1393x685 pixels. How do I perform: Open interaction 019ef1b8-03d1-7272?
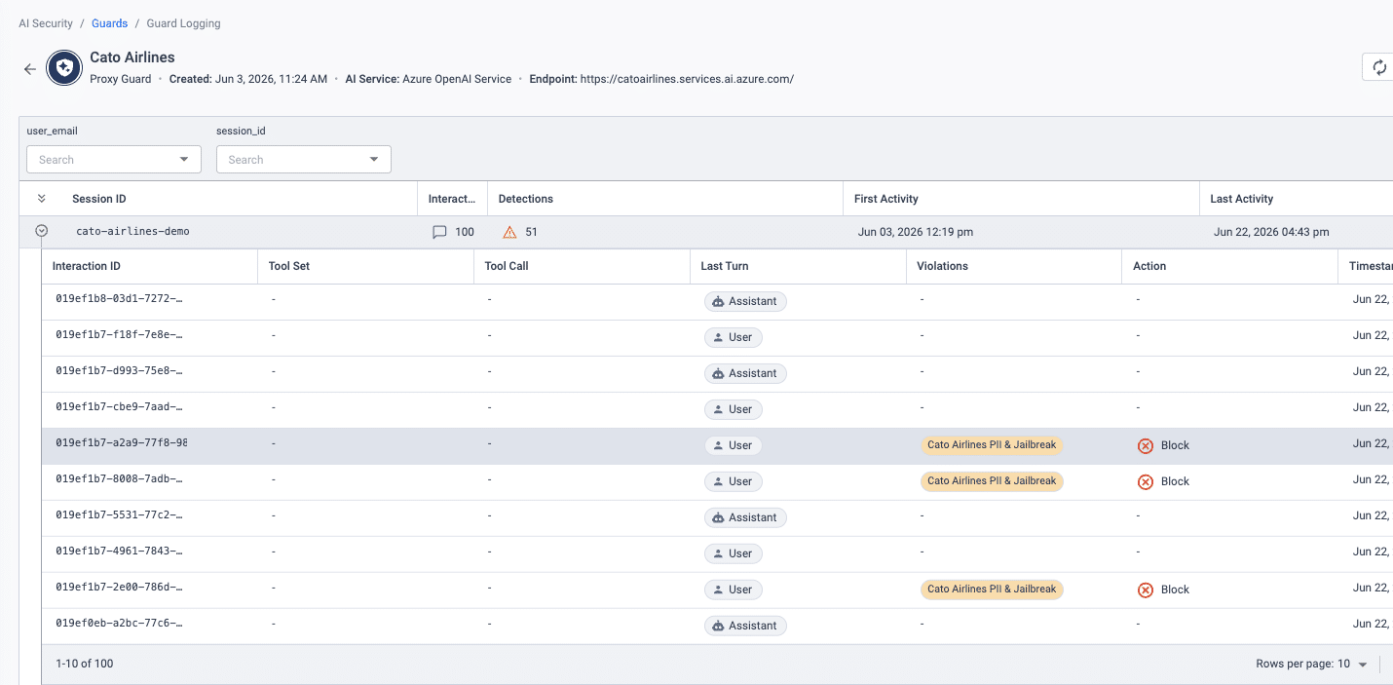[x=120, y=300]
